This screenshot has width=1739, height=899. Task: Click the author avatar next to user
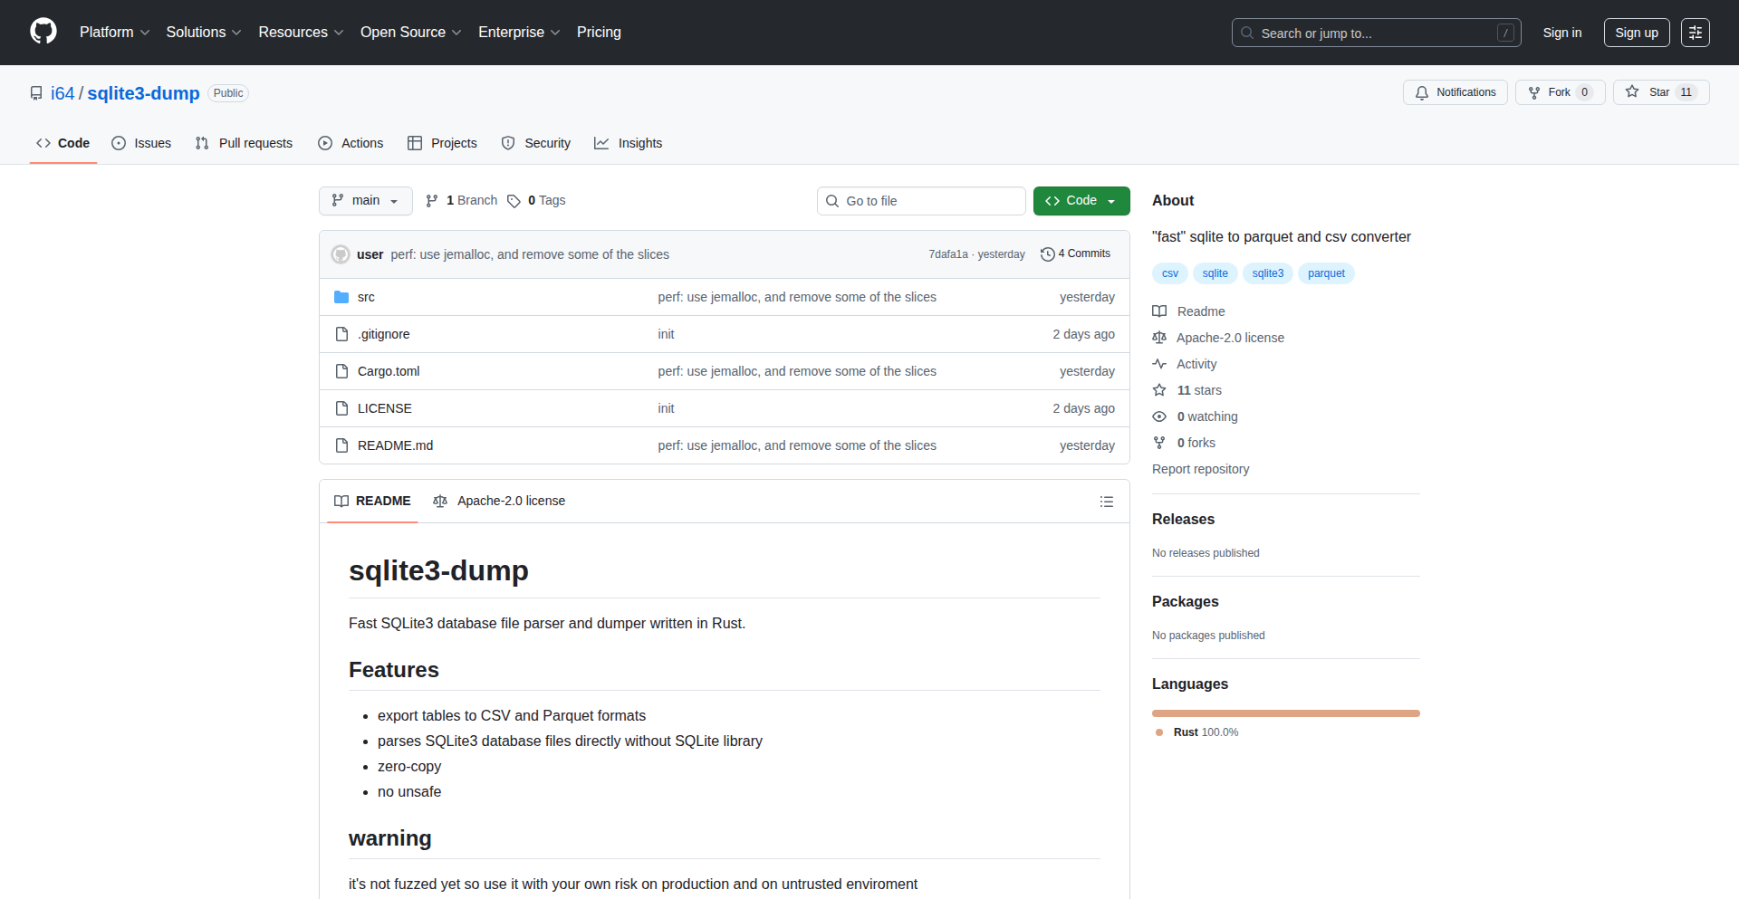coord(341,254)
